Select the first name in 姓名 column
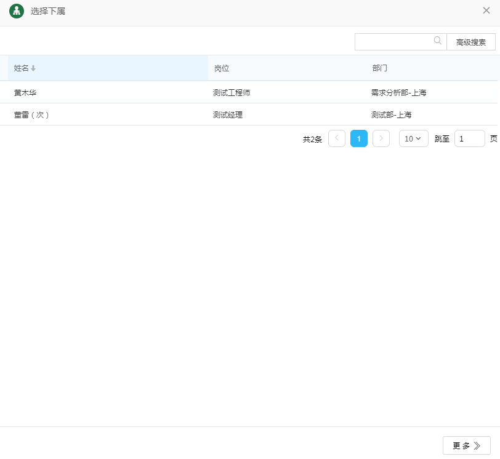Screen dimensions: 500x459 tap(25, 93)
